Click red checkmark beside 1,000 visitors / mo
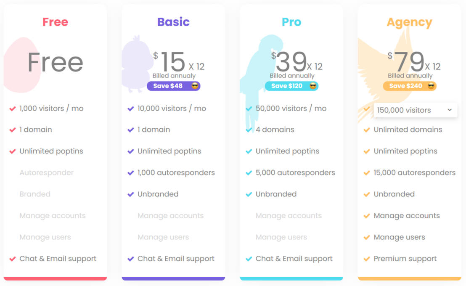This screenshot has height=286, width=466. 13,109
